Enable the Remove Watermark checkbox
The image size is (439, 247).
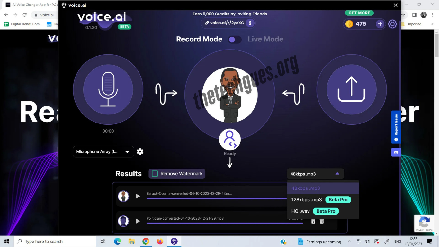pyautogui.click(x=155, y=174)
